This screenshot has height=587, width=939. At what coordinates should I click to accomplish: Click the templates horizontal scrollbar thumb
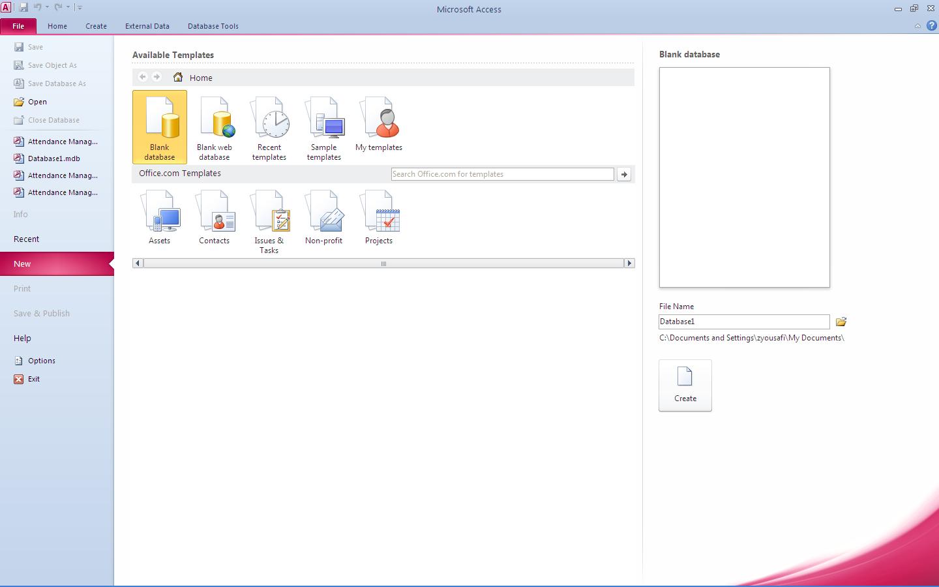click(x=383, y=263)
